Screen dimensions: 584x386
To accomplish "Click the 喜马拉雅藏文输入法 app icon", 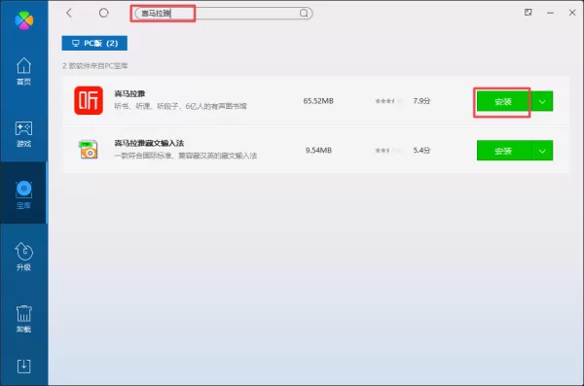I will click(x=89, y=150).
